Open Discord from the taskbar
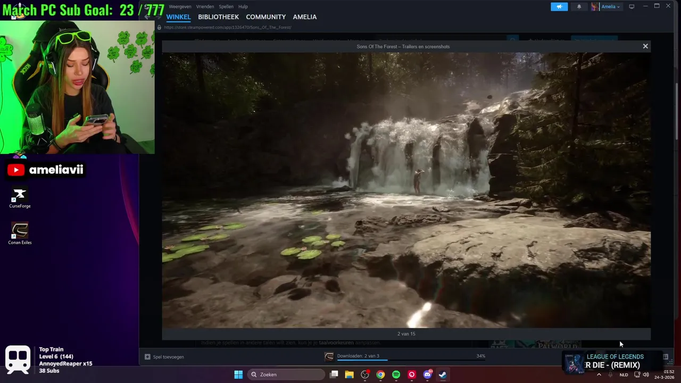Viewport: 681px width, 383px height. (x=427, y=374)
